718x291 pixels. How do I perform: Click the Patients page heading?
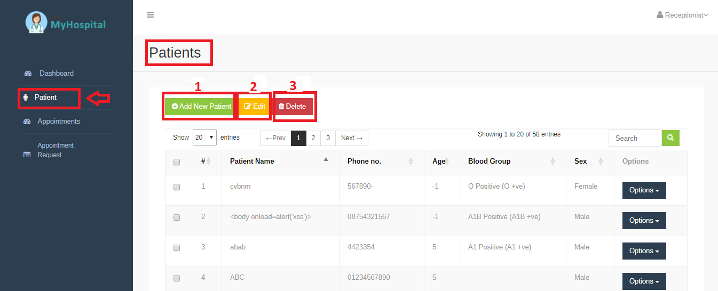pyautogui.click(x=175, y=53)
